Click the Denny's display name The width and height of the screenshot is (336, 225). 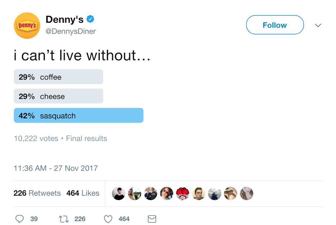[x=64, y=20]
